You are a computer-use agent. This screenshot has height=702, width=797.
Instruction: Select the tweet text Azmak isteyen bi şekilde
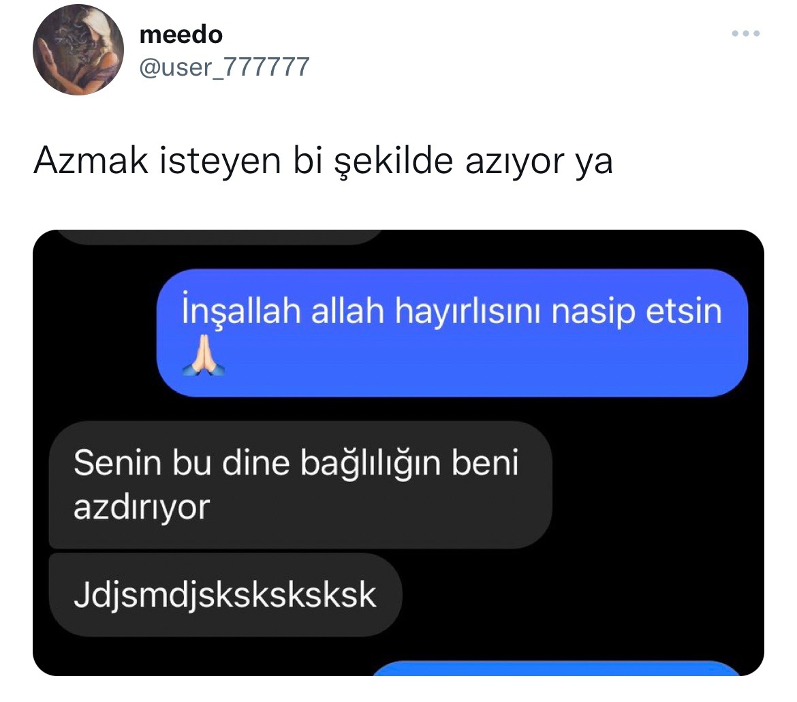tap(243, 162)
